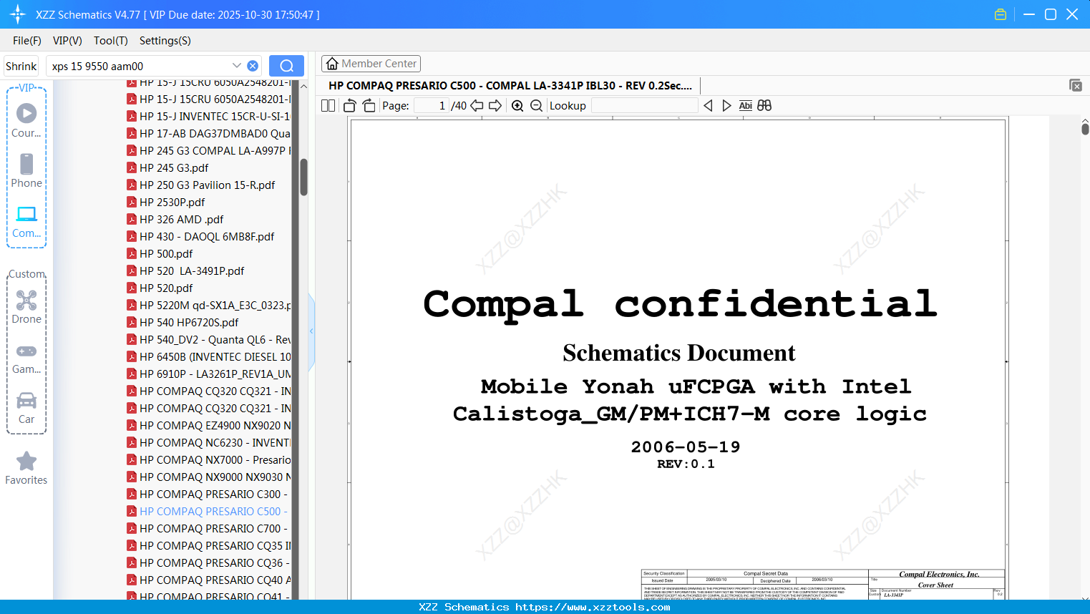The width and height of the screenshot is (1090, 614).
Task: Open HP 2530P.pdf
Action: pos(172,202)
